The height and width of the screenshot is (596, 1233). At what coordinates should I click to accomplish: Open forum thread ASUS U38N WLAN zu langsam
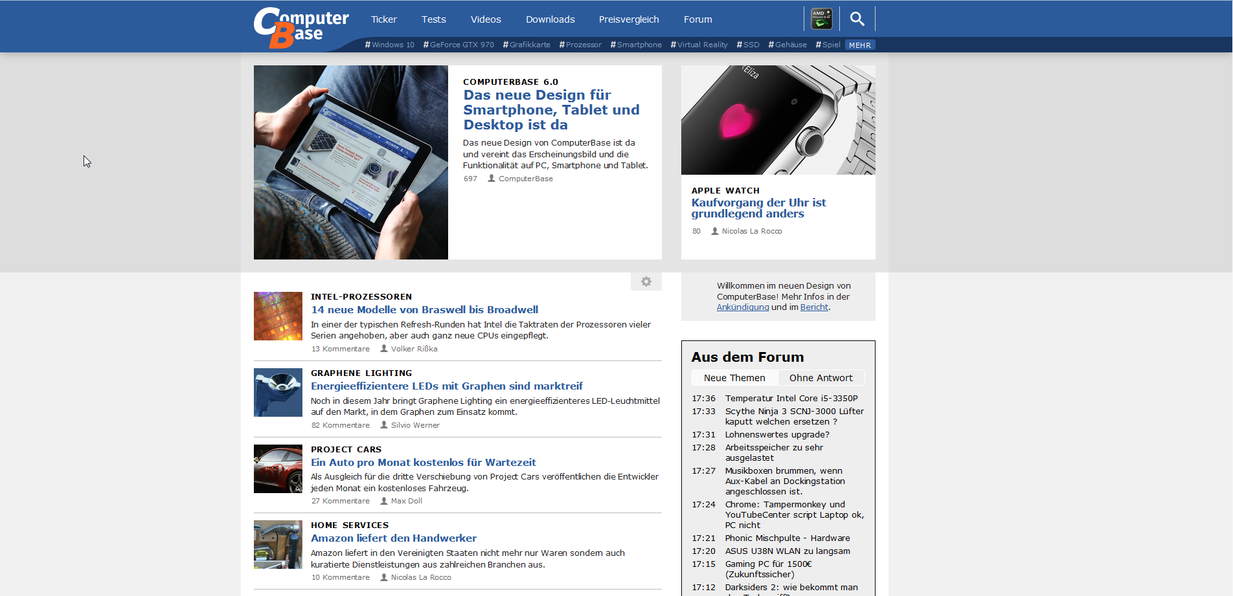[x=787, y=551]
